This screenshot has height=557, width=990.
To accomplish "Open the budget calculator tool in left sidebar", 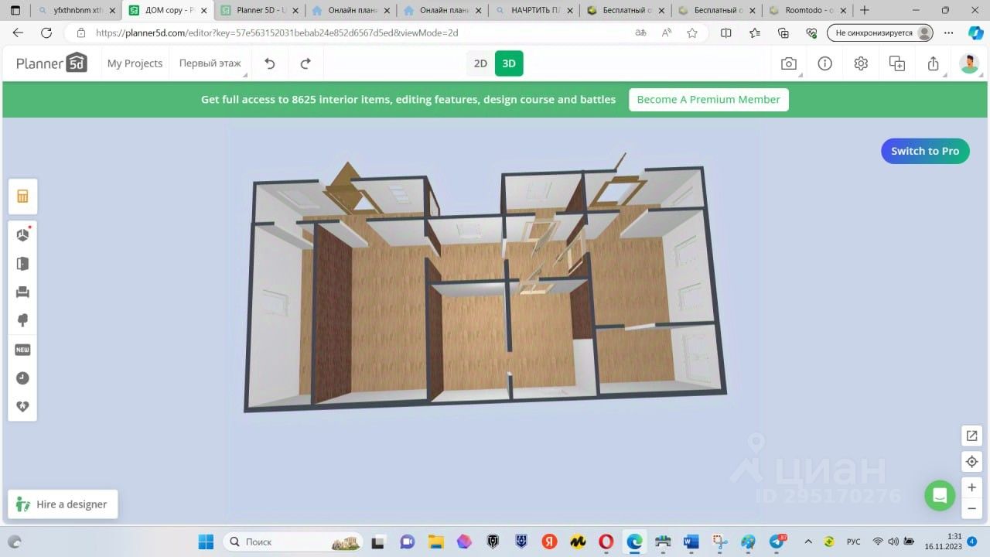I will coord(22,196).
